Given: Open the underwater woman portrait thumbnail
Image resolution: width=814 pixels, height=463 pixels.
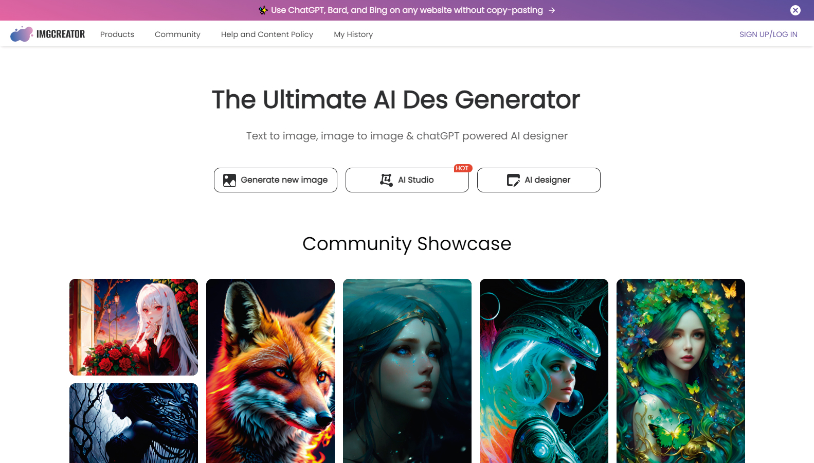Looking at the screenshot, I should [x=407, y=371].
